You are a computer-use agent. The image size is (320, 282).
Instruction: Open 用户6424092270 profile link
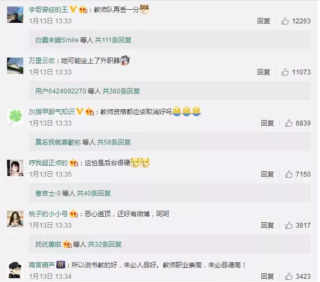(61, 91)
